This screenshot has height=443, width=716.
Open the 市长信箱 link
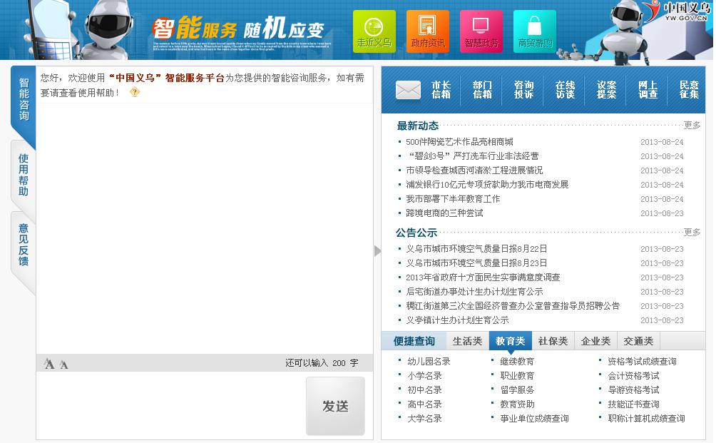pyautogui.click(x=441, y=90)
